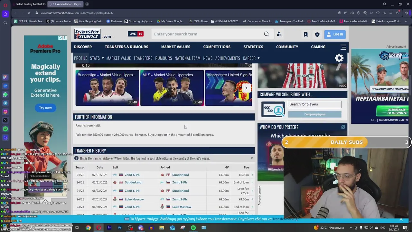The width and height of the screenshot is (412, 232).
Task: Open browser downloads icon
Action: (x=384, y=13)
